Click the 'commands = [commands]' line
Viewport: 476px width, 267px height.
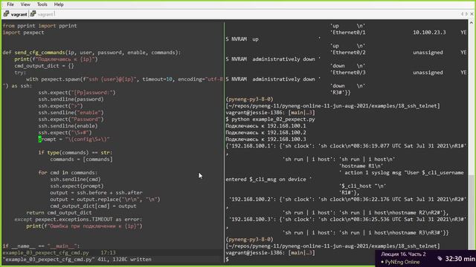click(81, 159)
